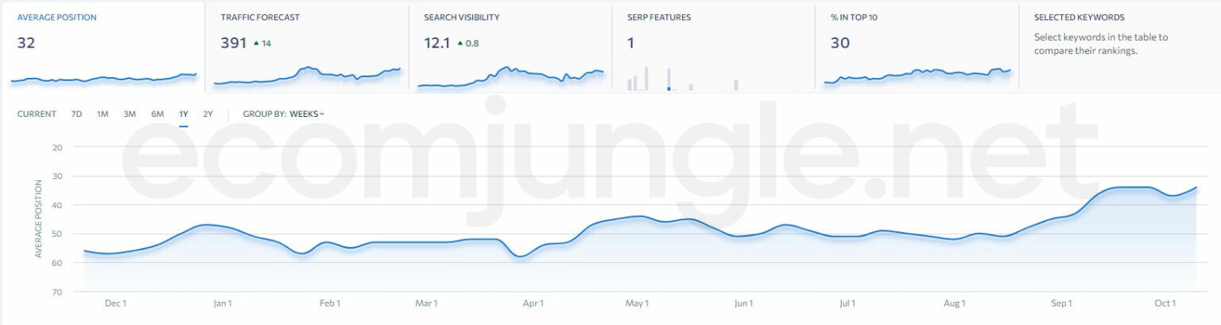Viewport: 1221px width, 325px height.
Task: Set time range to 7D
Action: click(76, 114)
